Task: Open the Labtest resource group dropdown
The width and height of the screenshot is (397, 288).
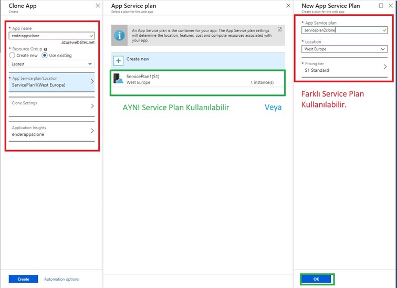Action: tap(51, 63)
